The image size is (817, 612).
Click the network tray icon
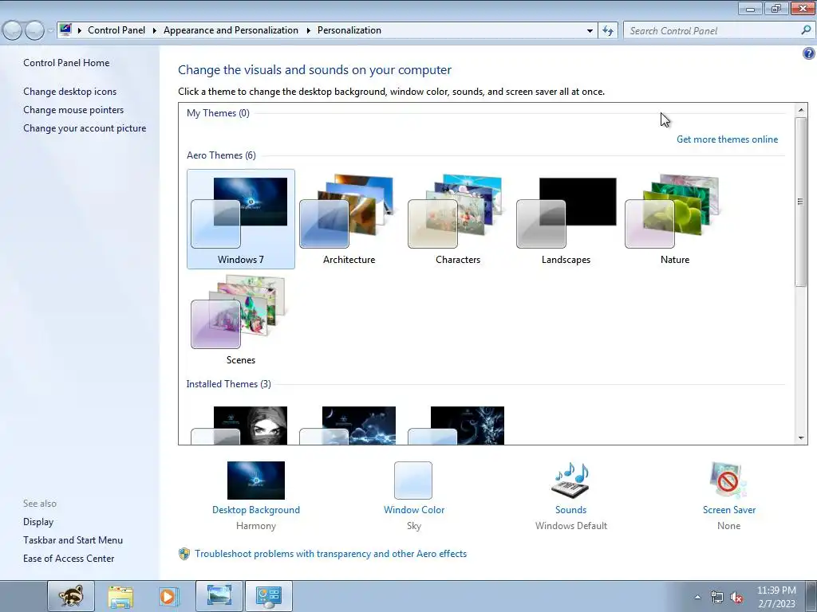point(717,597)
